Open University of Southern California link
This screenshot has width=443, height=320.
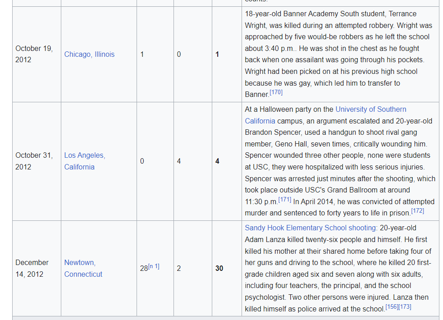point(325,115)
